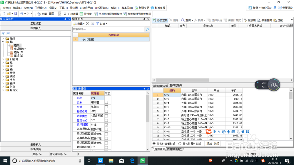Toggle the 起点顶标高 附加 checkbox

pyautogui.click(x=106, y=129)
